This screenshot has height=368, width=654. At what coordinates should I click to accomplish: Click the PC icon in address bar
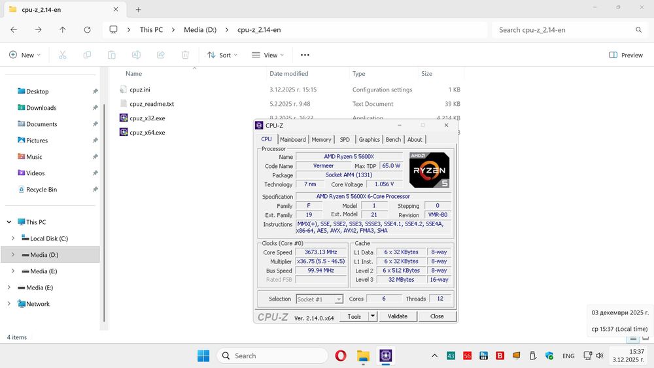tap(113, 29)
